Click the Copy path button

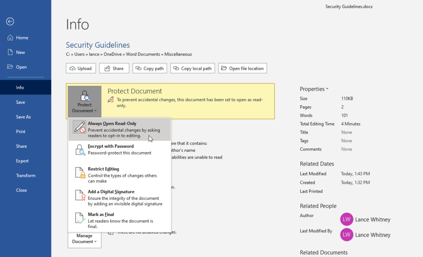(x=149, y=68)
